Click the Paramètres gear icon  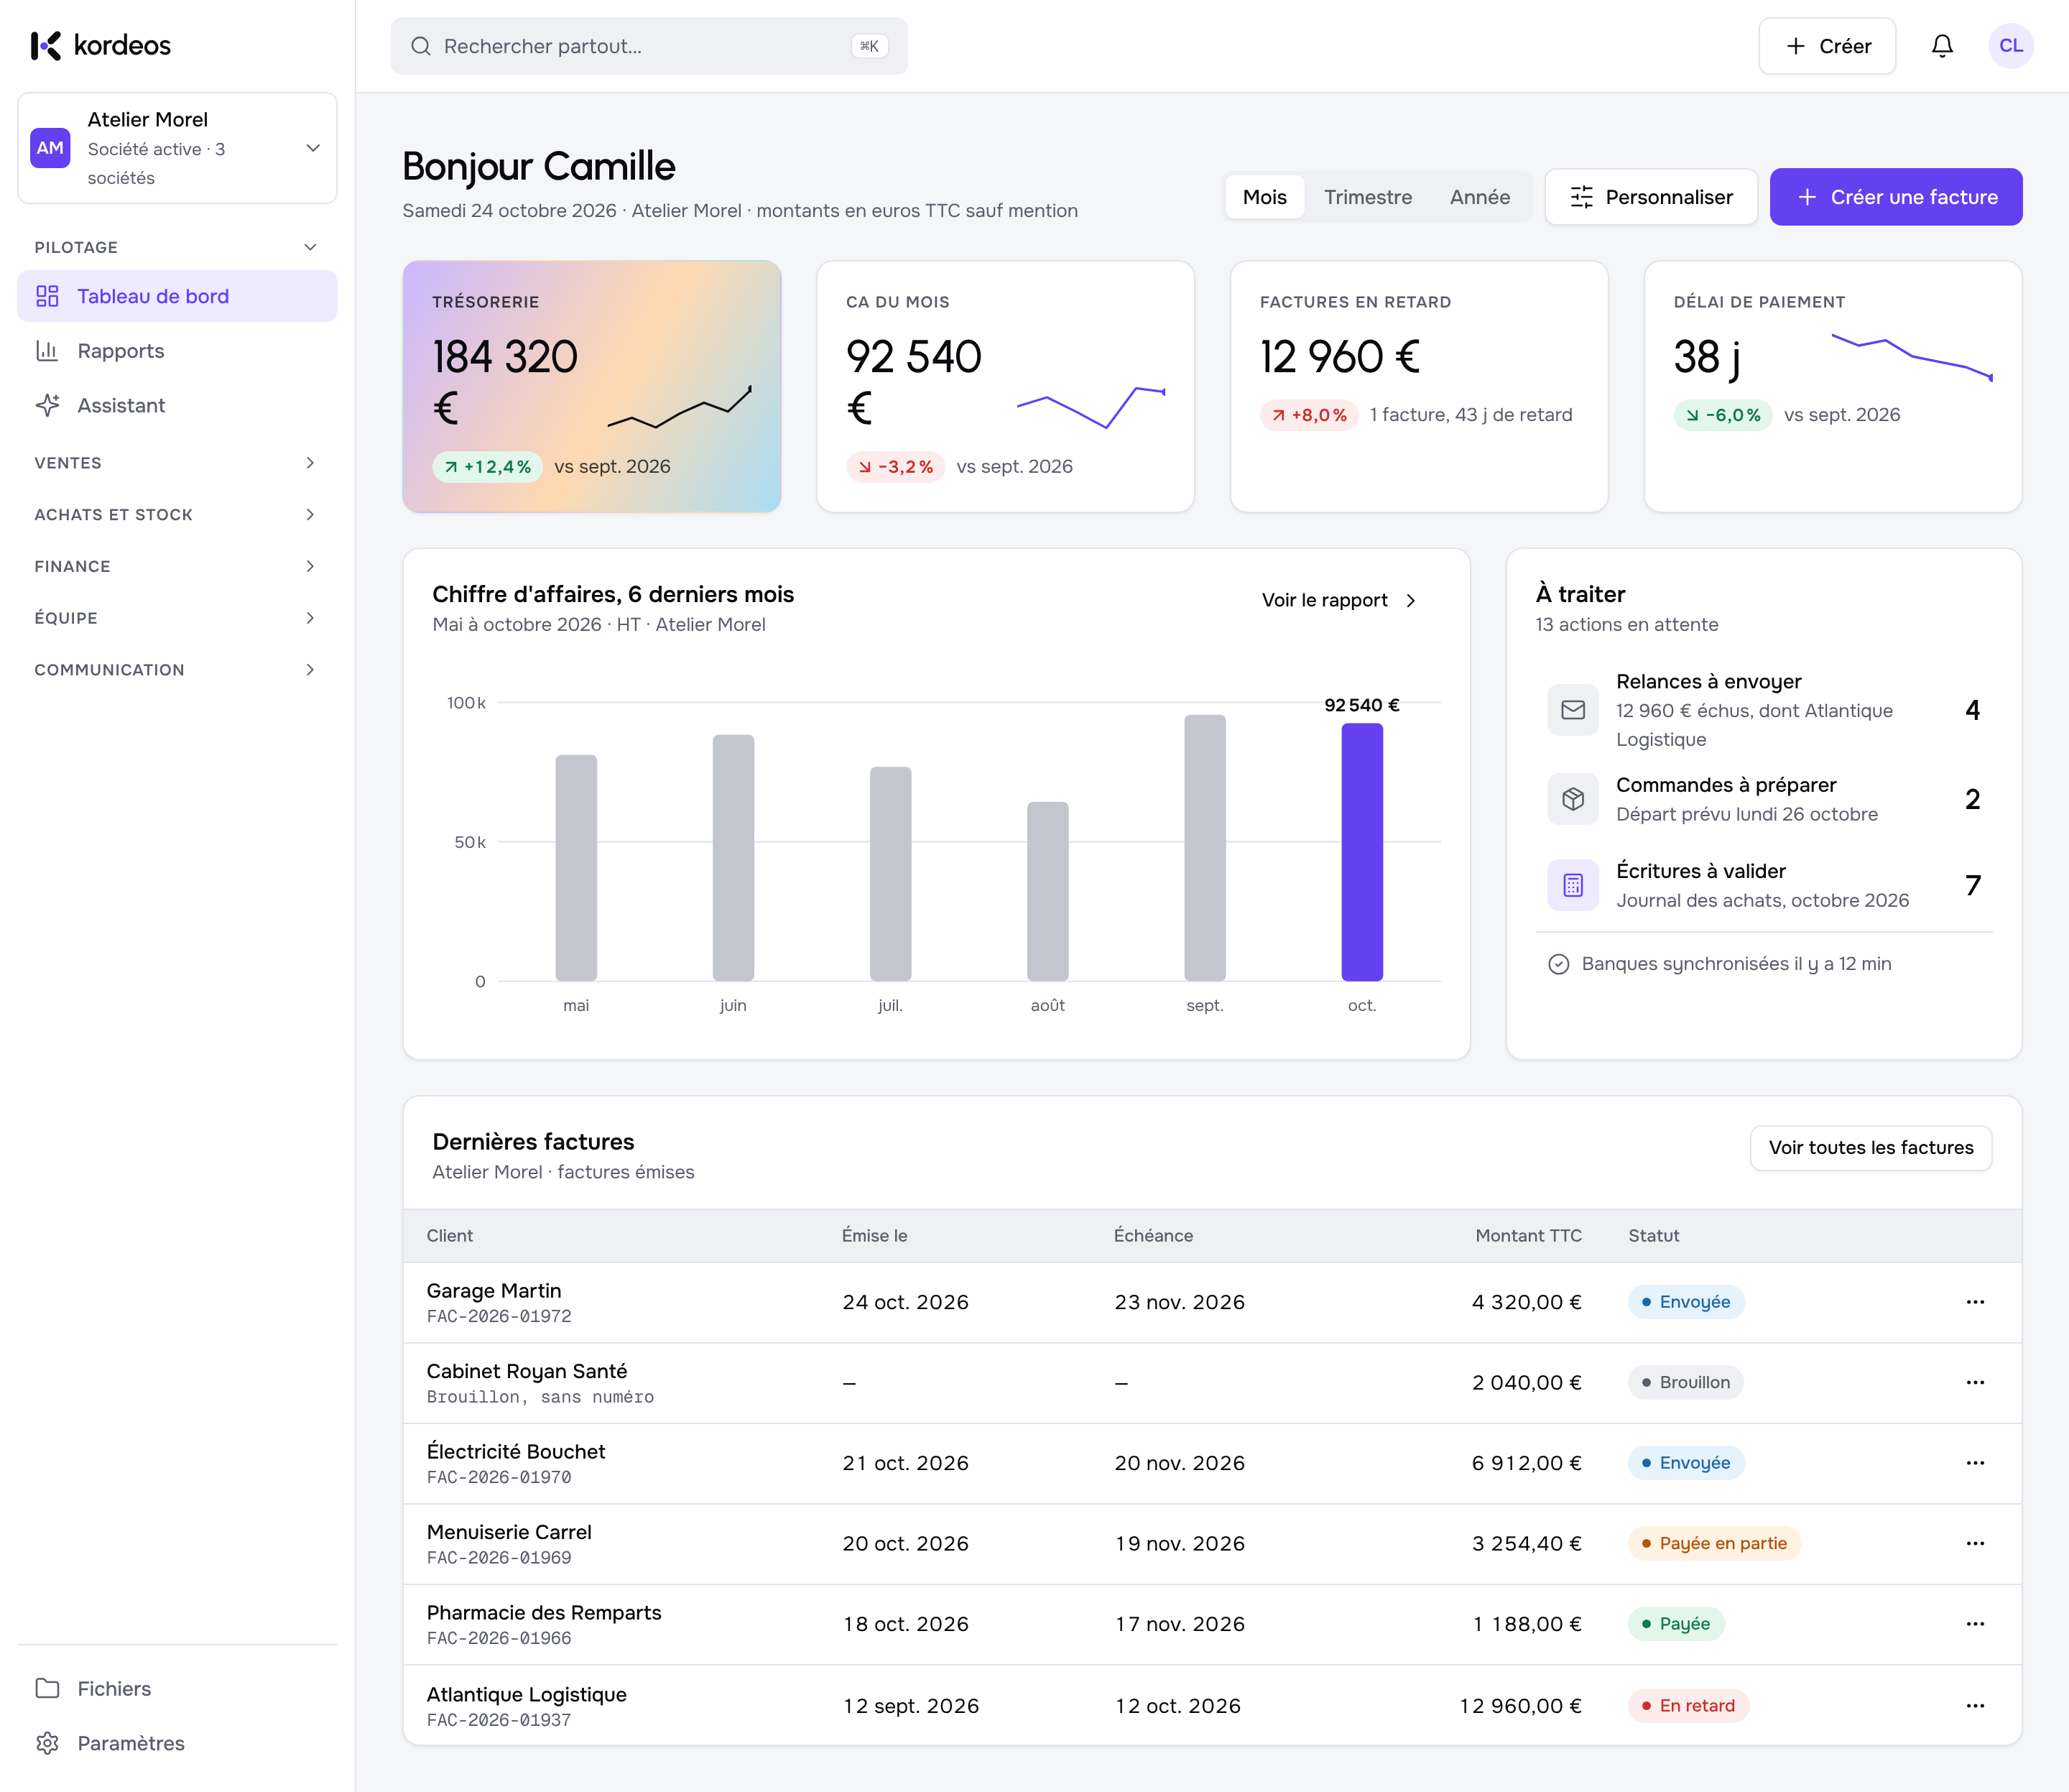click(x=47, y=1743)
